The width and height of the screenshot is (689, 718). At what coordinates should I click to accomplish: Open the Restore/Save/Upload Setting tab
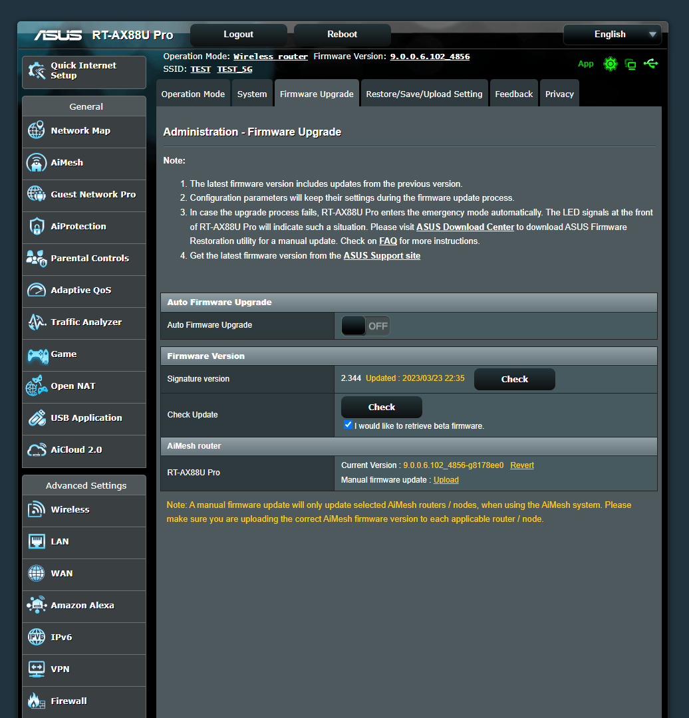[424, 94]
